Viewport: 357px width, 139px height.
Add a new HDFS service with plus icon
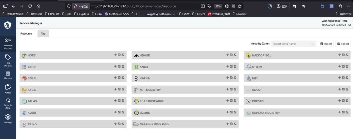pyautogui.click(x=115, y=55)
